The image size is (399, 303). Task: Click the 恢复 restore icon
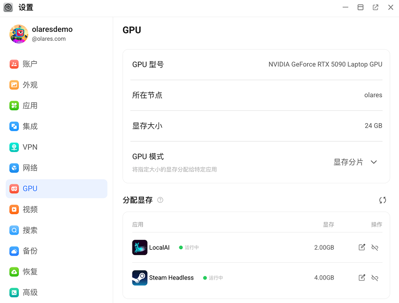click(14, 272)
